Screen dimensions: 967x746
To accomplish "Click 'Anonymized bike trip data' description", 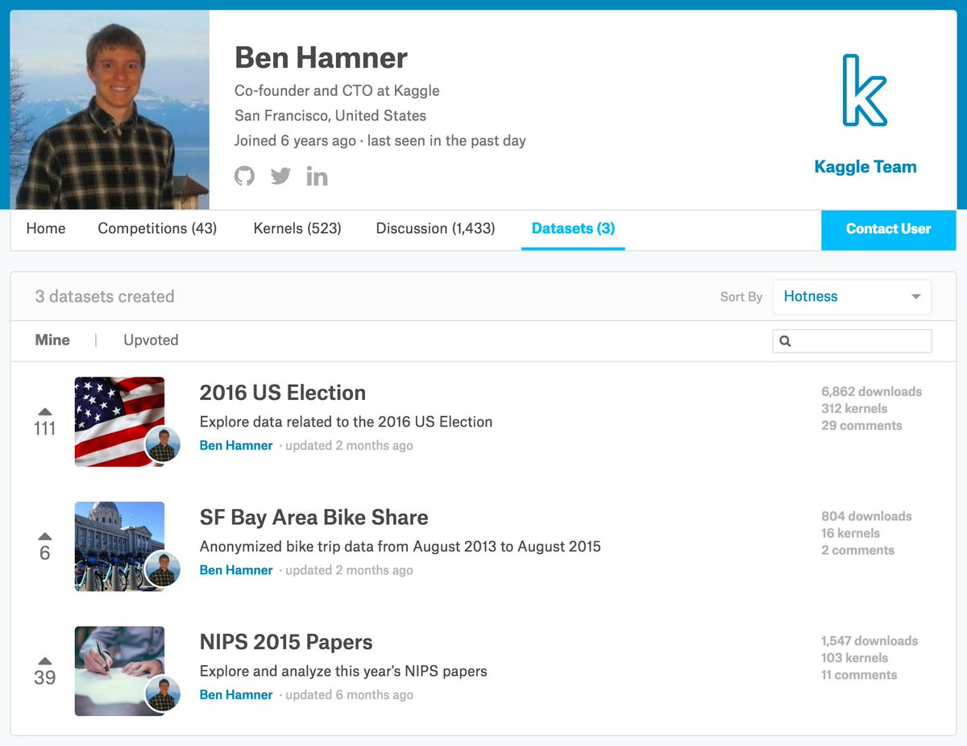I will pos(400,547).
